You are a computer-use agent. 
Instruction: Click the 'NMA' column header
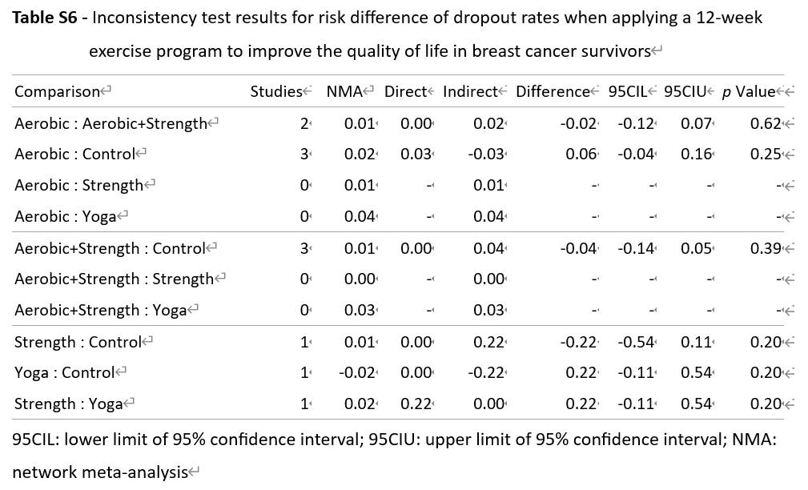pos(345,91)
